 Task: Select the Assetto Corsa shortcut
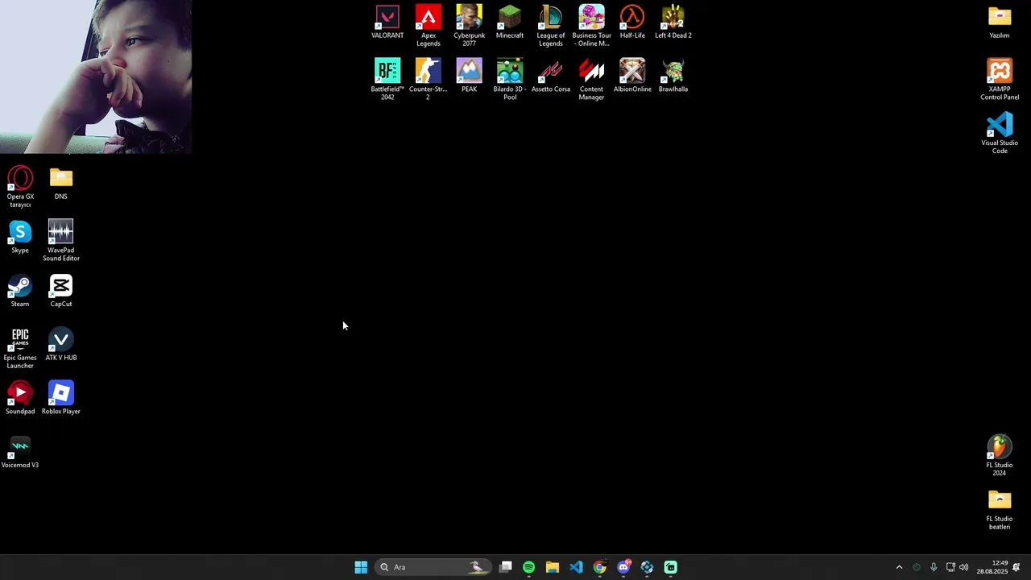(551, 76)
